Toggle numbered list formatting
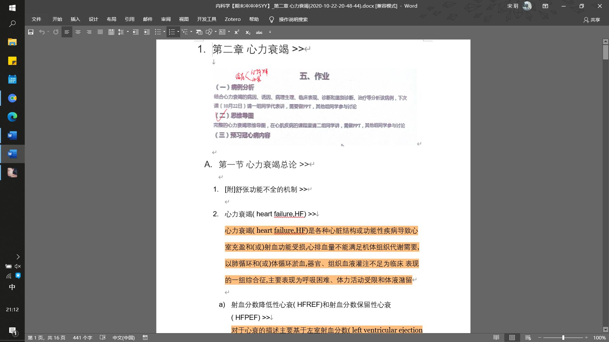609x342 pixels. [172, 32]
